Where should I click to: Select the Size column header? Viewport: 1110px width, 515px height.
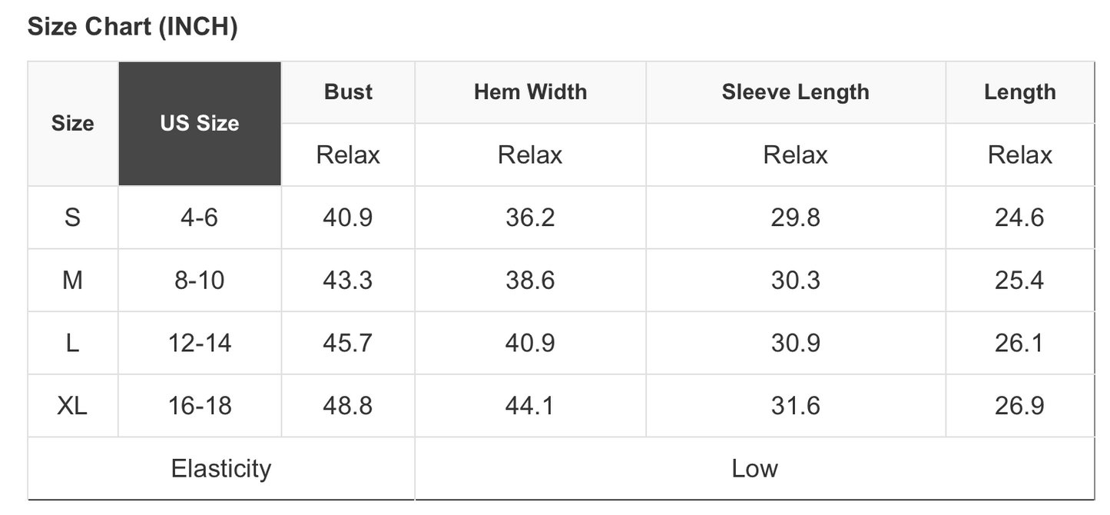point(73,124)
